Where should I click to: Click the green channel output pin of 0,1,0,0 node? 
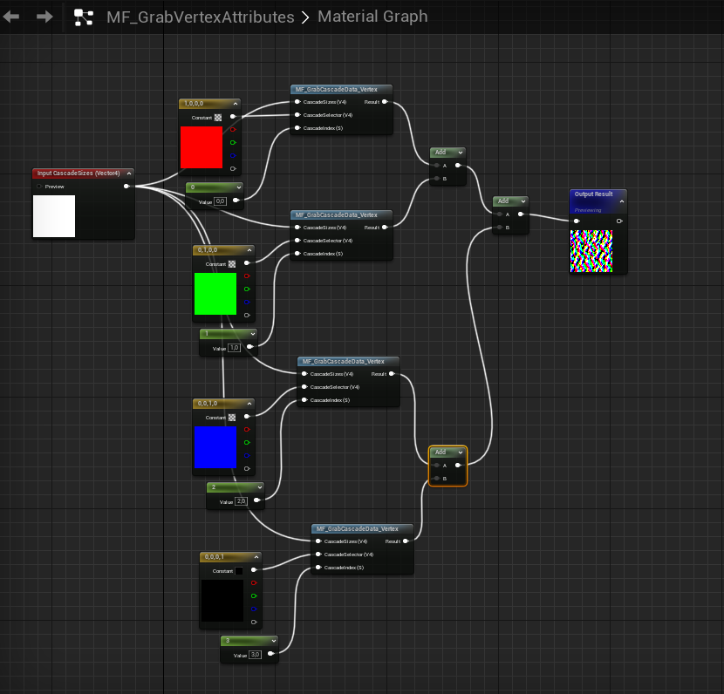247,289
